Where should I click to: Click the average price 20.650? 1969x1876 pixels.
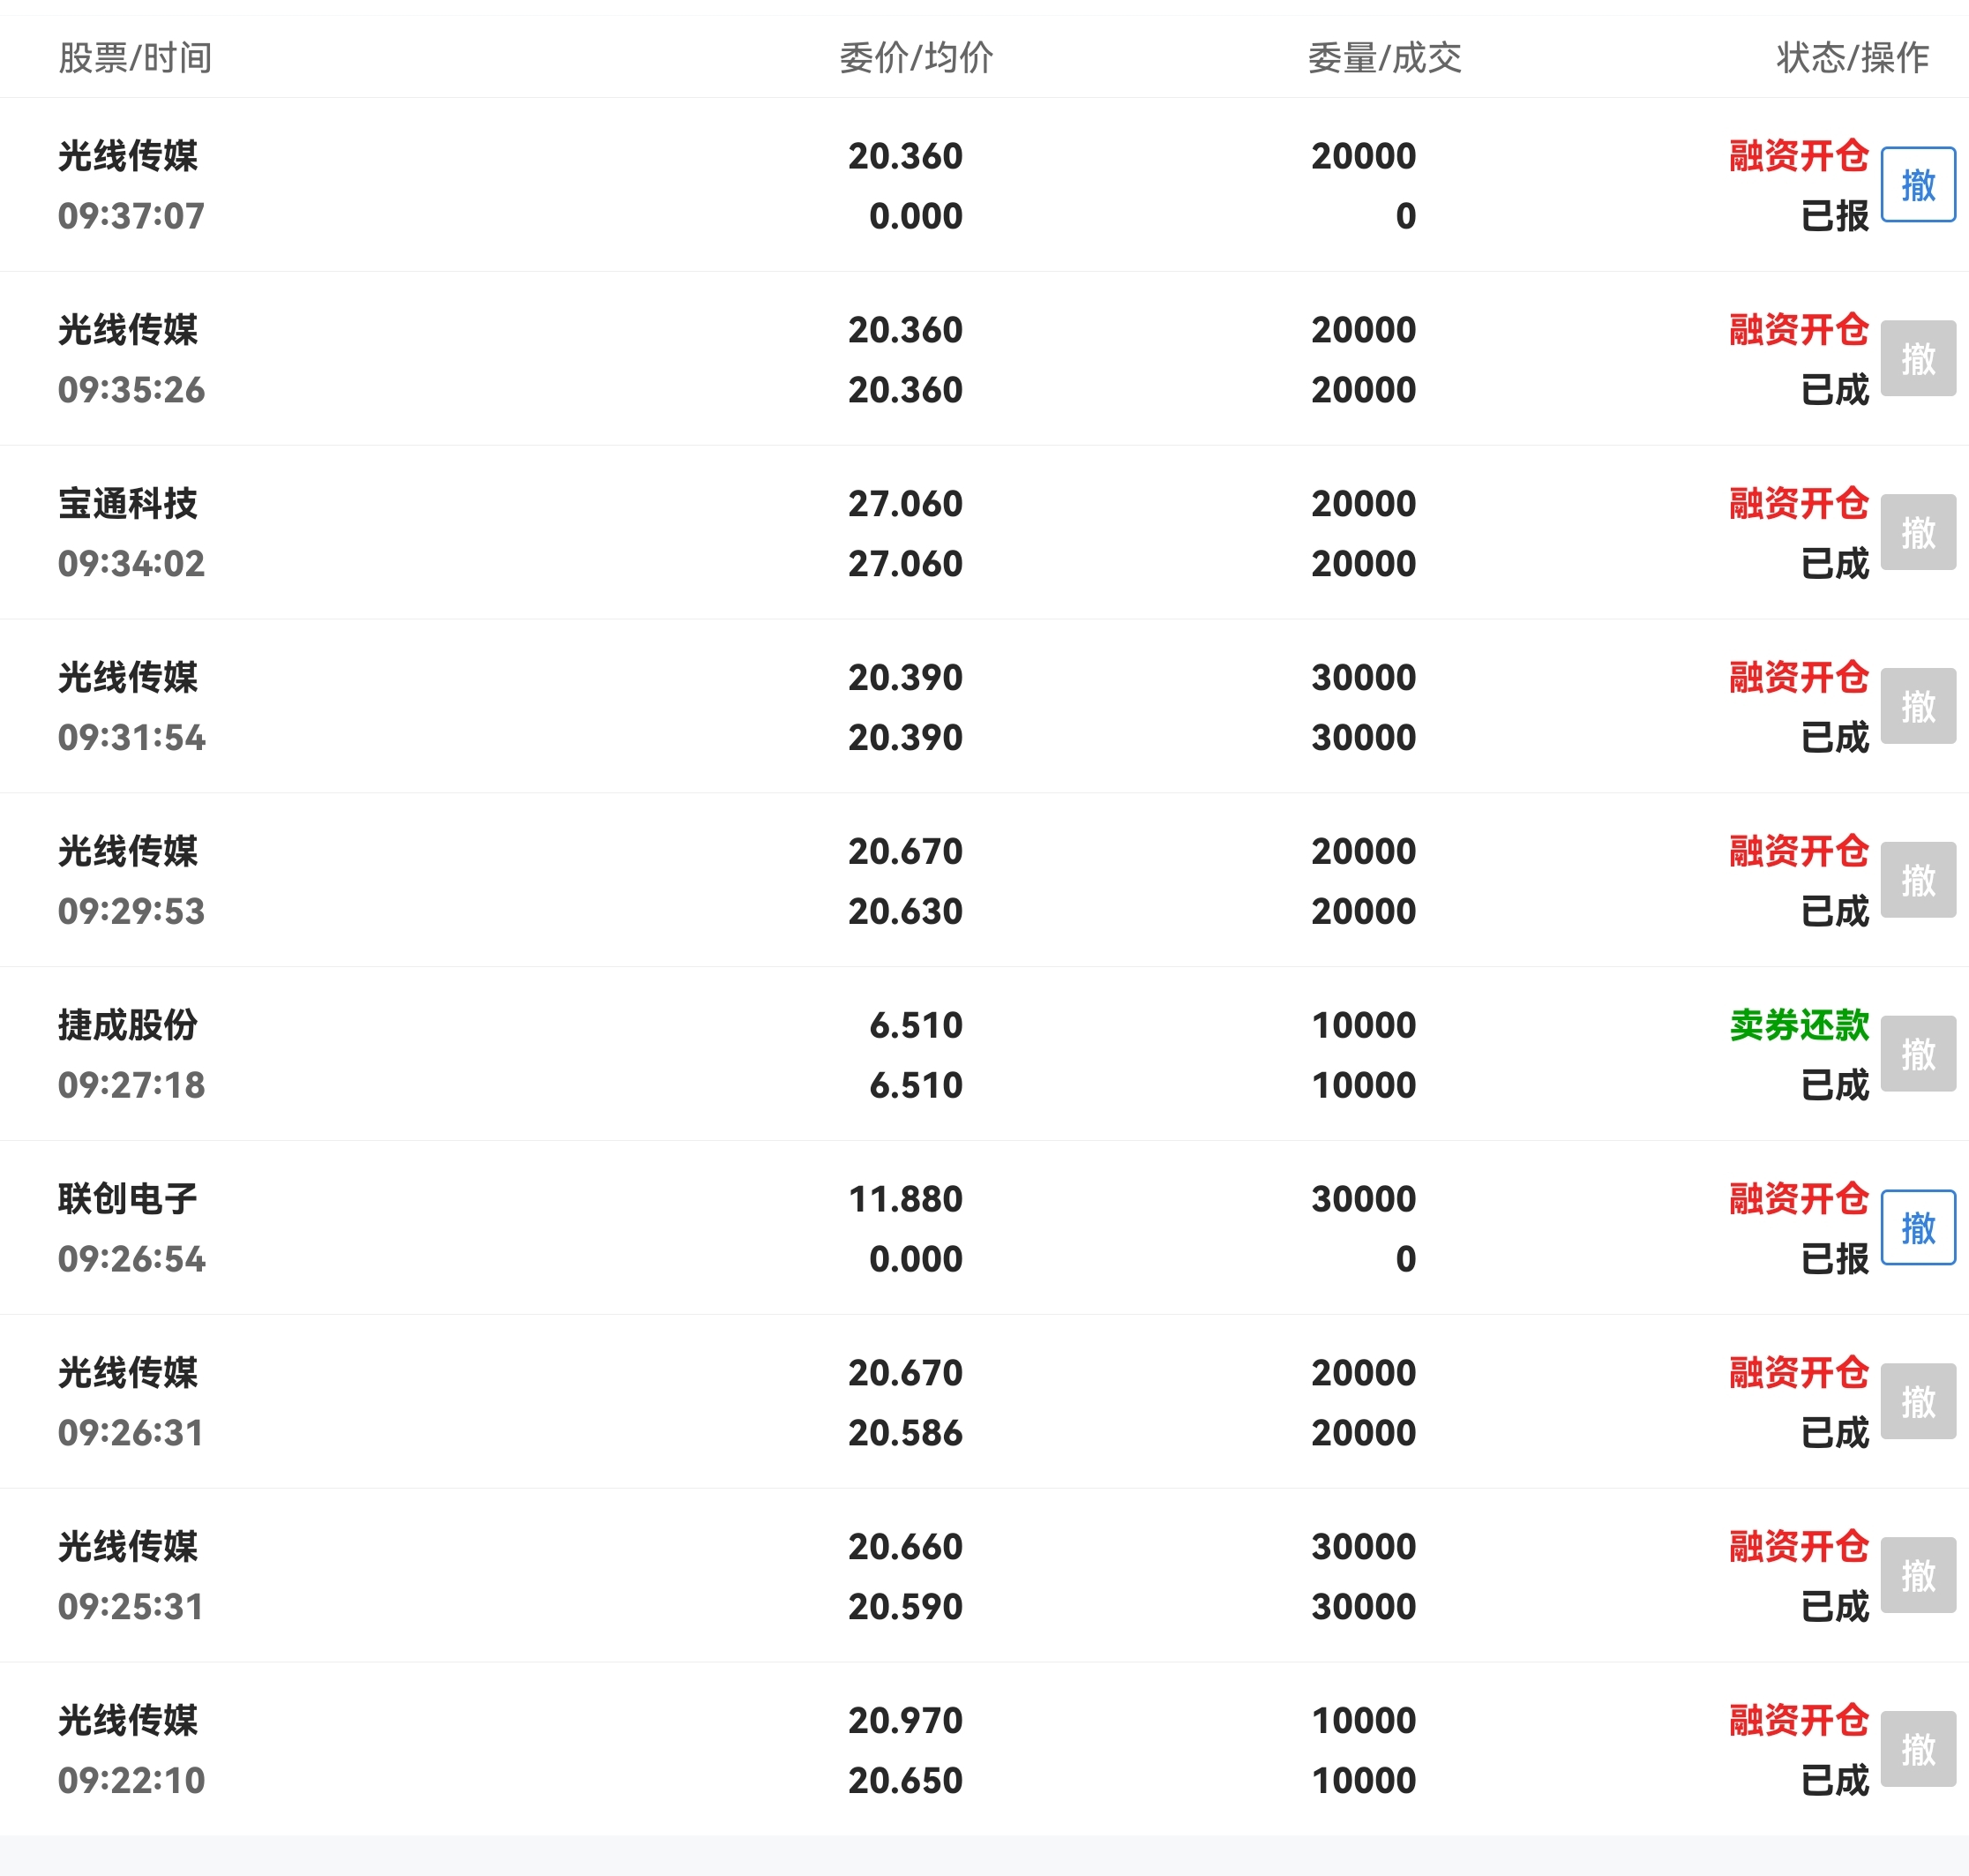click(x=905, y=1781)
